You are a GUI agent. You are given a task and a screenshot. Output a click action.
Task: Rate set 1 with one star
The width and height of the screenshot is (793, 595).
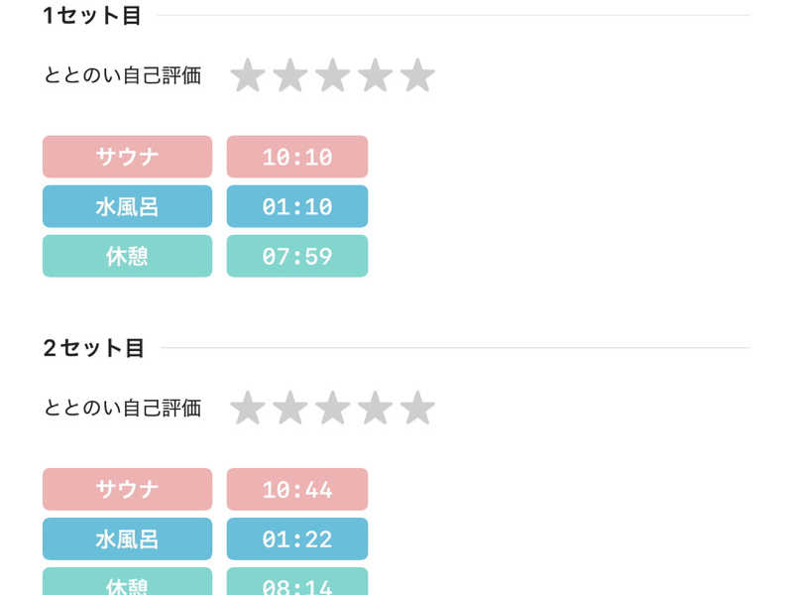(x=247, y=75)
